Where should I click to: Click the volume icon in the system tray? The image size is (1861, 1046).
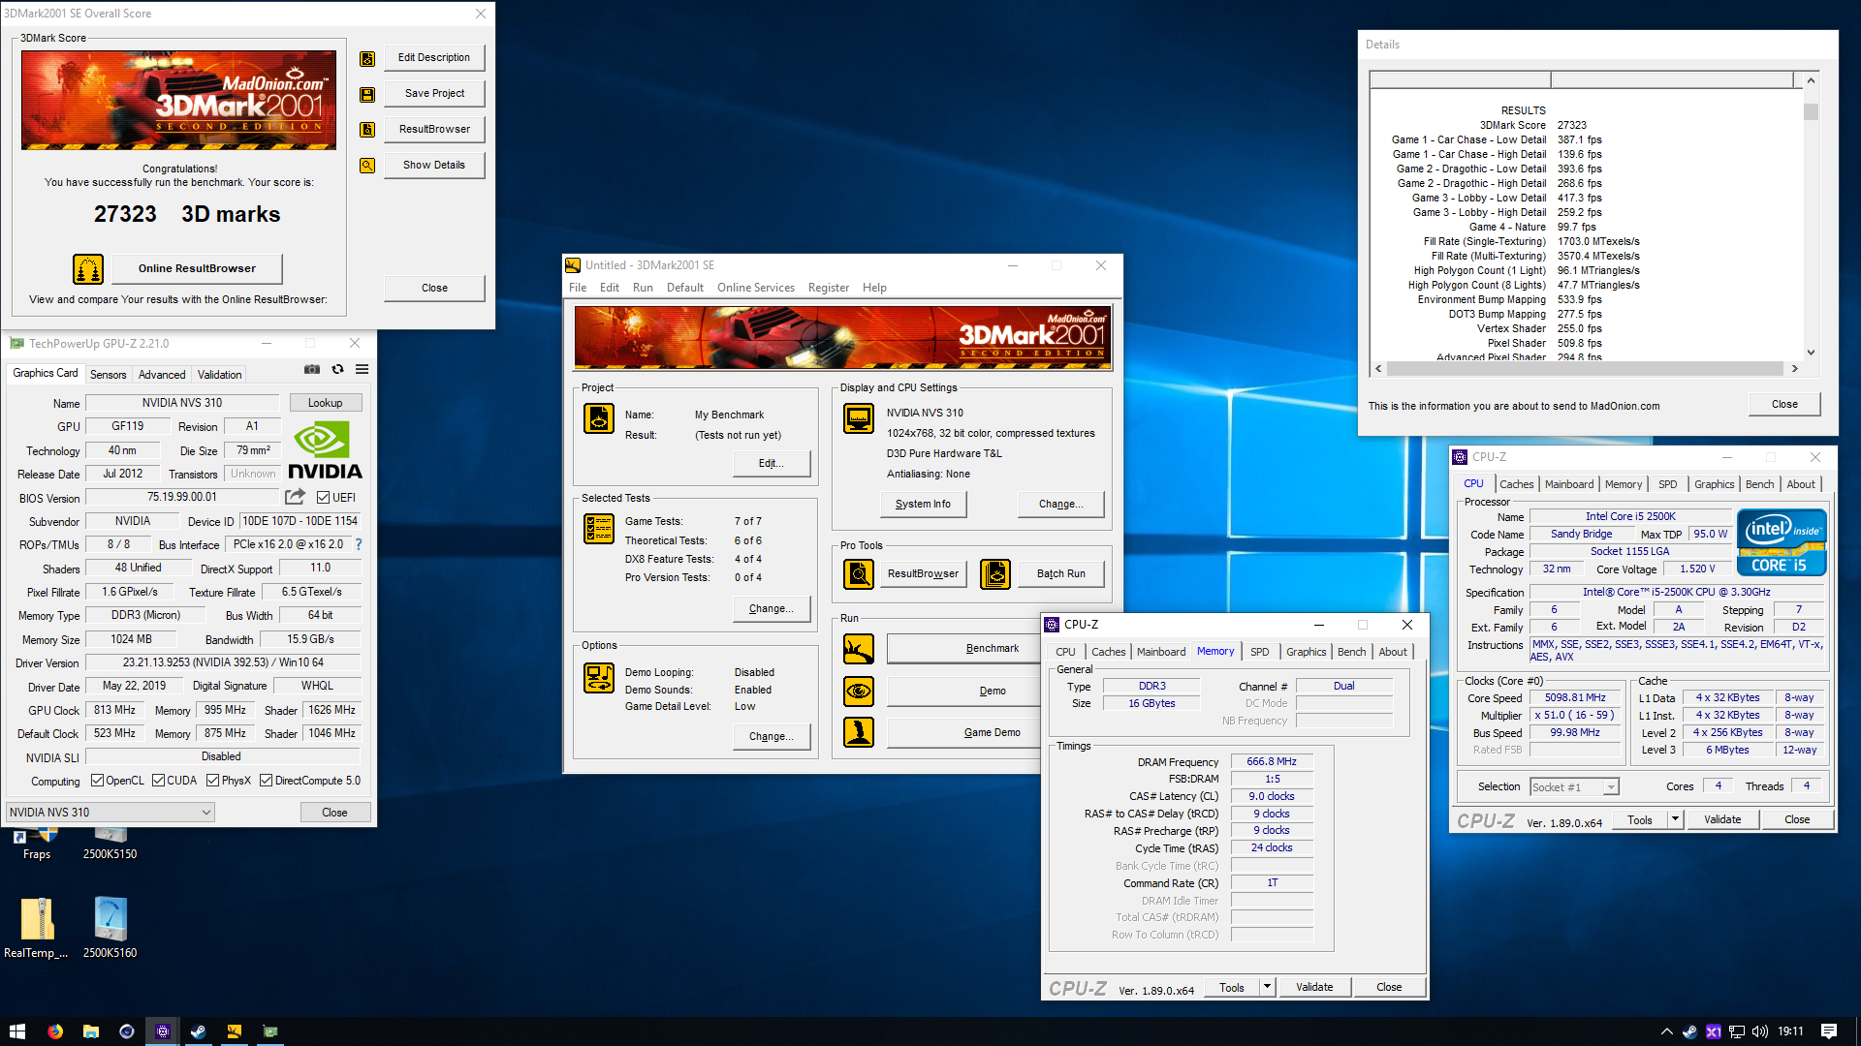[x=1760, y=1031]
